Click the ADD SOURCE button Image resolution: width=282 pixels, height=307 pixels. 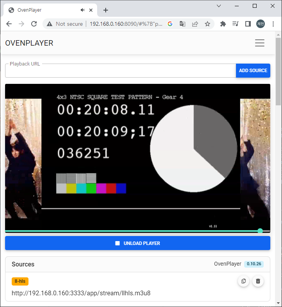pyautogui.click(x=253, y=71)
